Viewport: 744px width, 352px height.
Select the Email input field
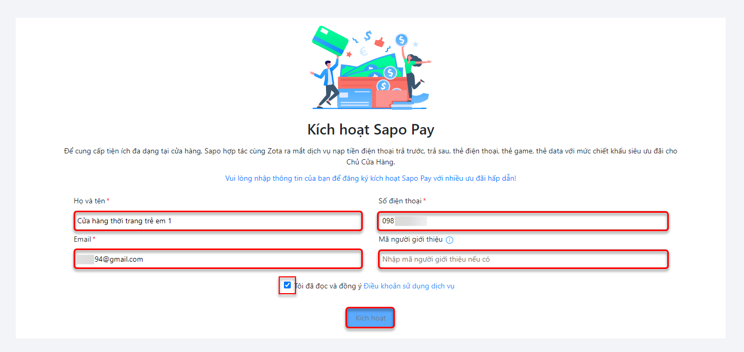point(218,259)
